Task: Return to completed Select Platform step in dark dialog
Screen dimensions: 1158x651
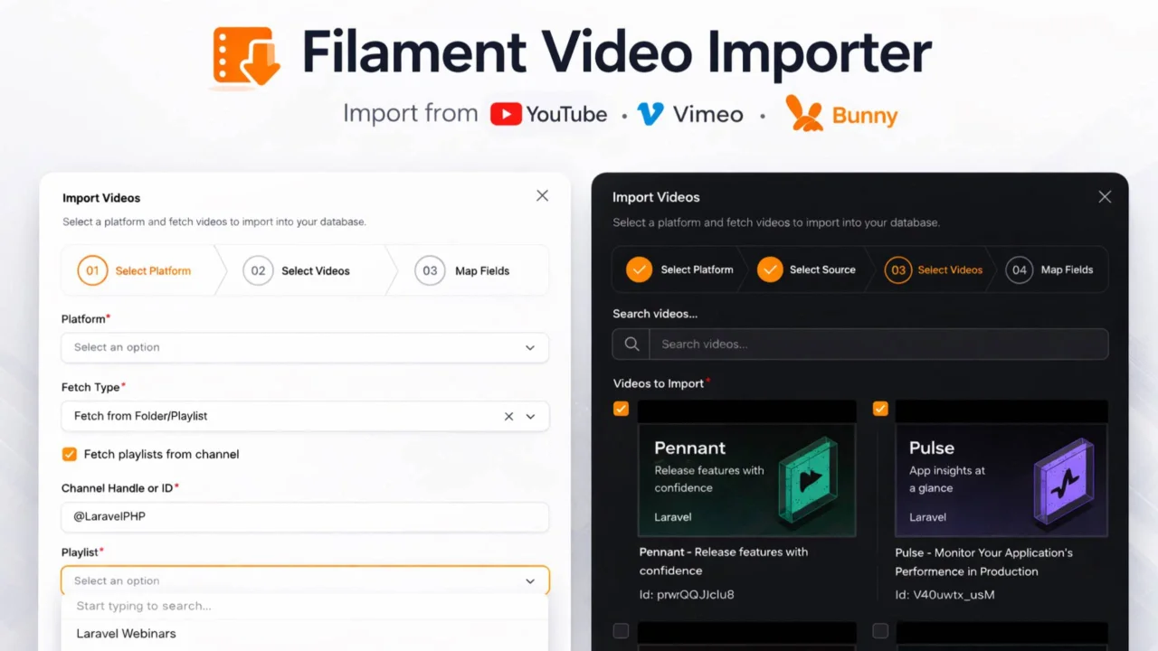Action: (x=679, y=269)
